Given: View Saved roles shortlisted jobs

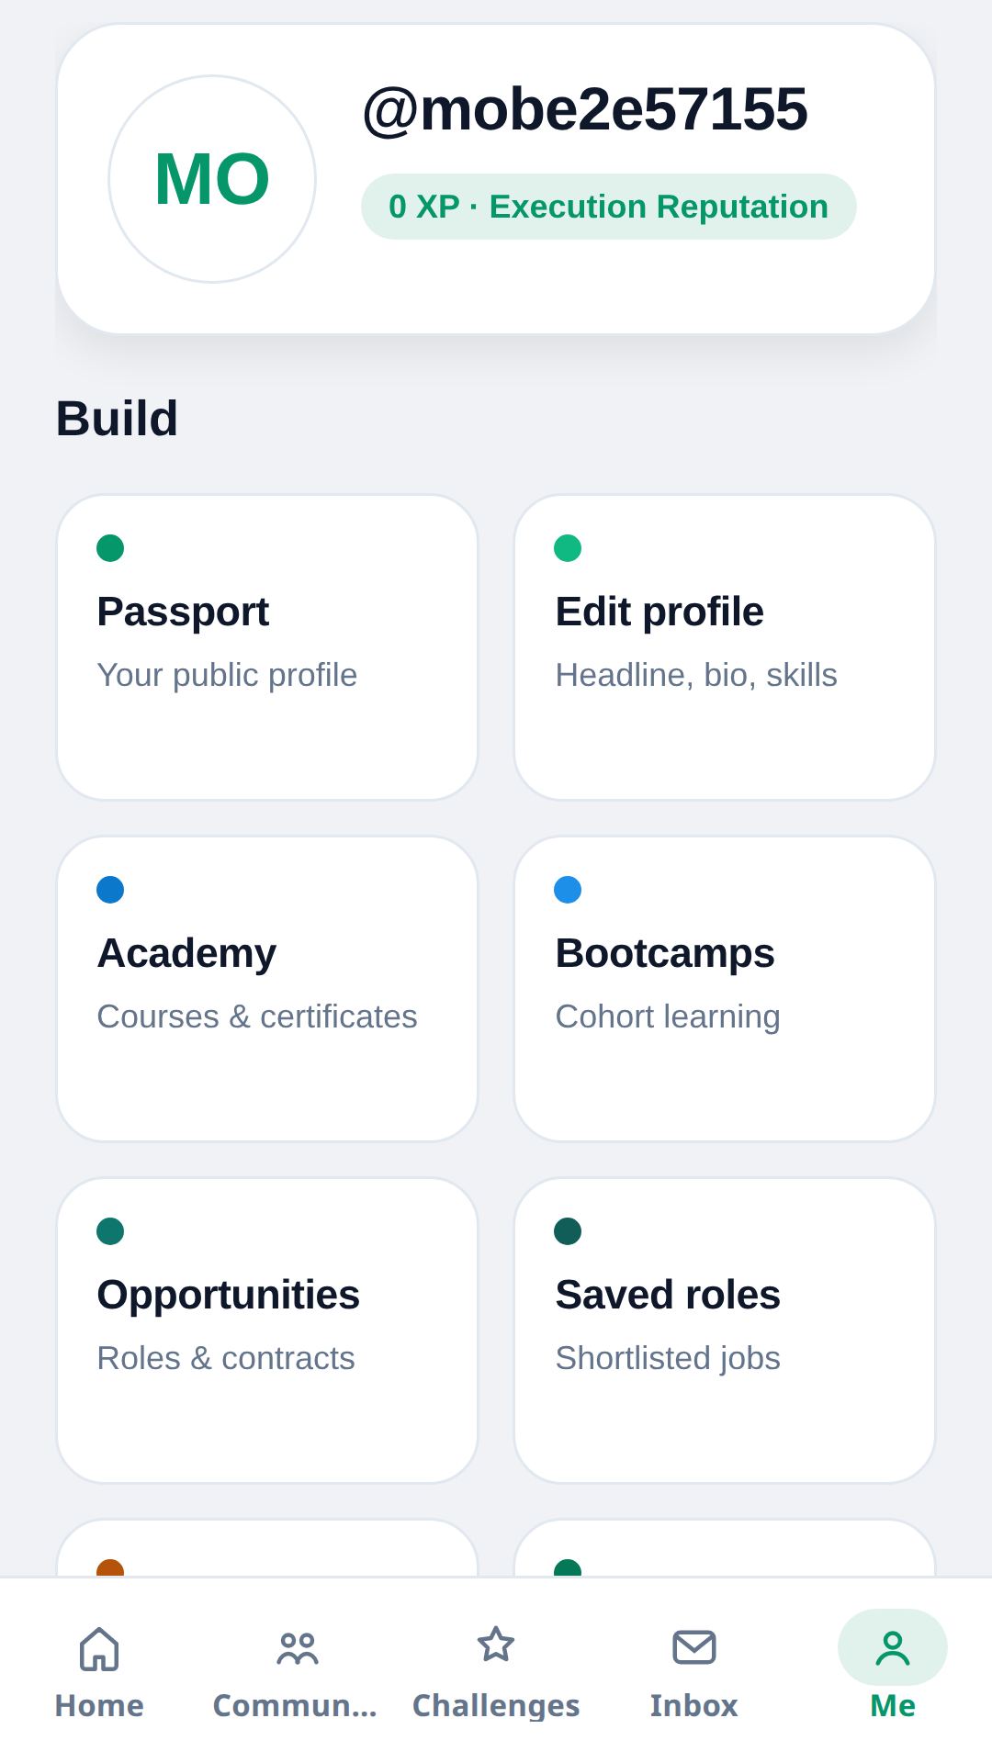Looking at the screenshot, I should 725,1331.
